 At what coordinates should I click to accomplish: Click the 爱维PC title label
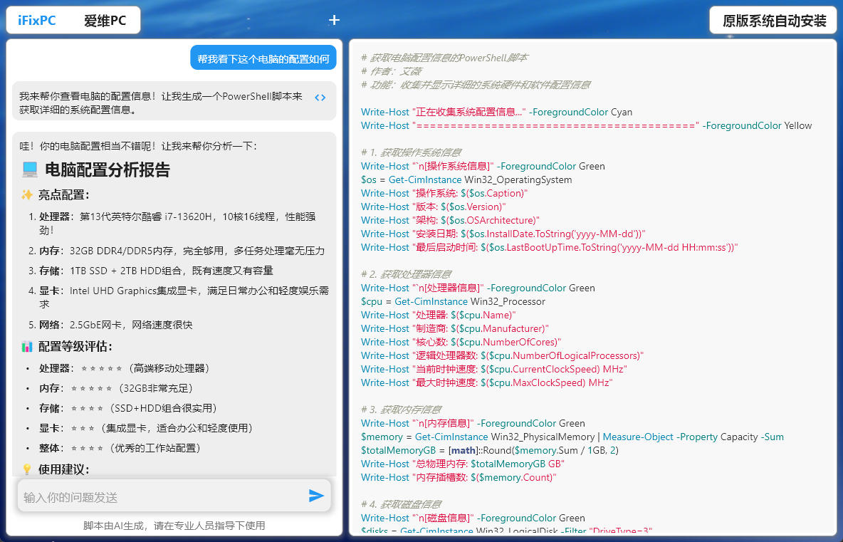click(105, 21)
